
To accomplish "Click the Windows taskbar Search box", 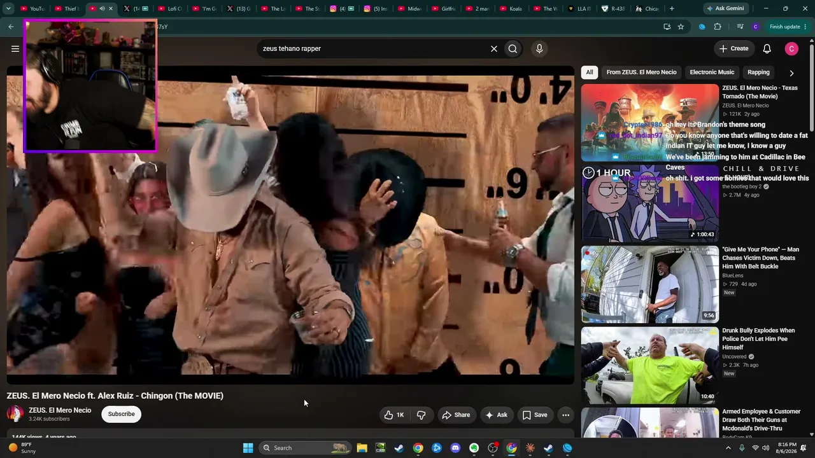I will [x=306, y=448].
